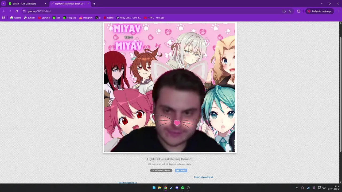Click the Kimliğinizi doğrulayın profile button
Viewport: 342px width, 192px height.
point(320,11)
